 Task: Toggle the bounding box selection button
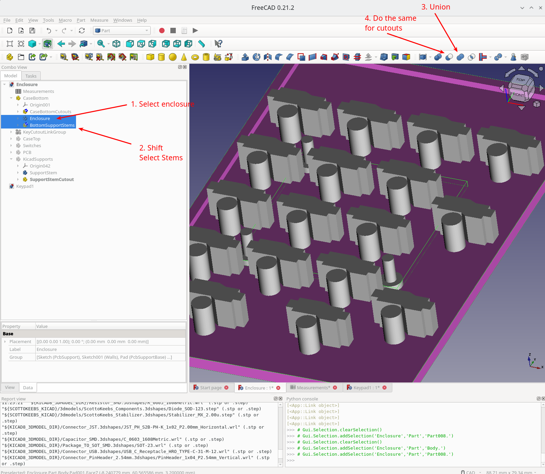coord(48,44)
